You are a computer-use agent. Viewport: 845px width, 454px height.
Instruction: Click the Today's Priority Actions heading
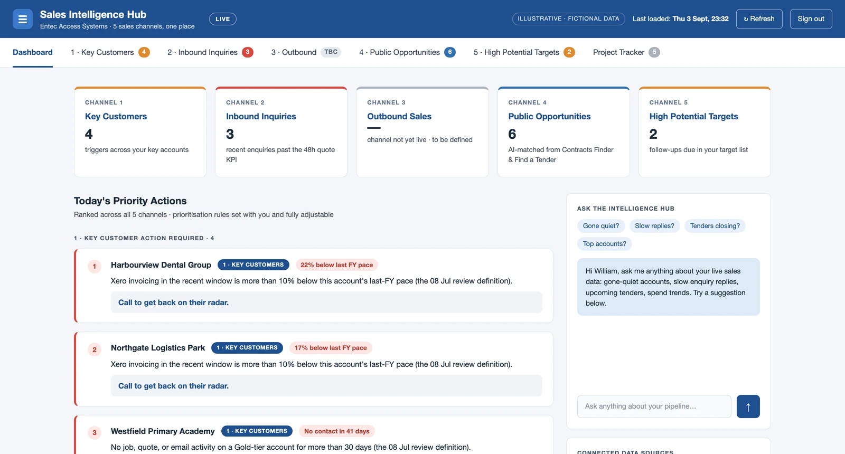pos(130,201)
